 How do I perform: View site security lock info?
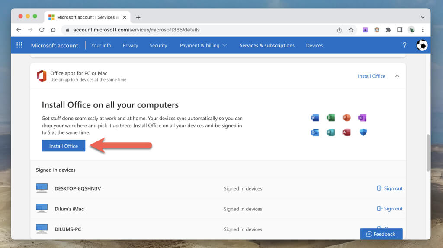point(67,30)
